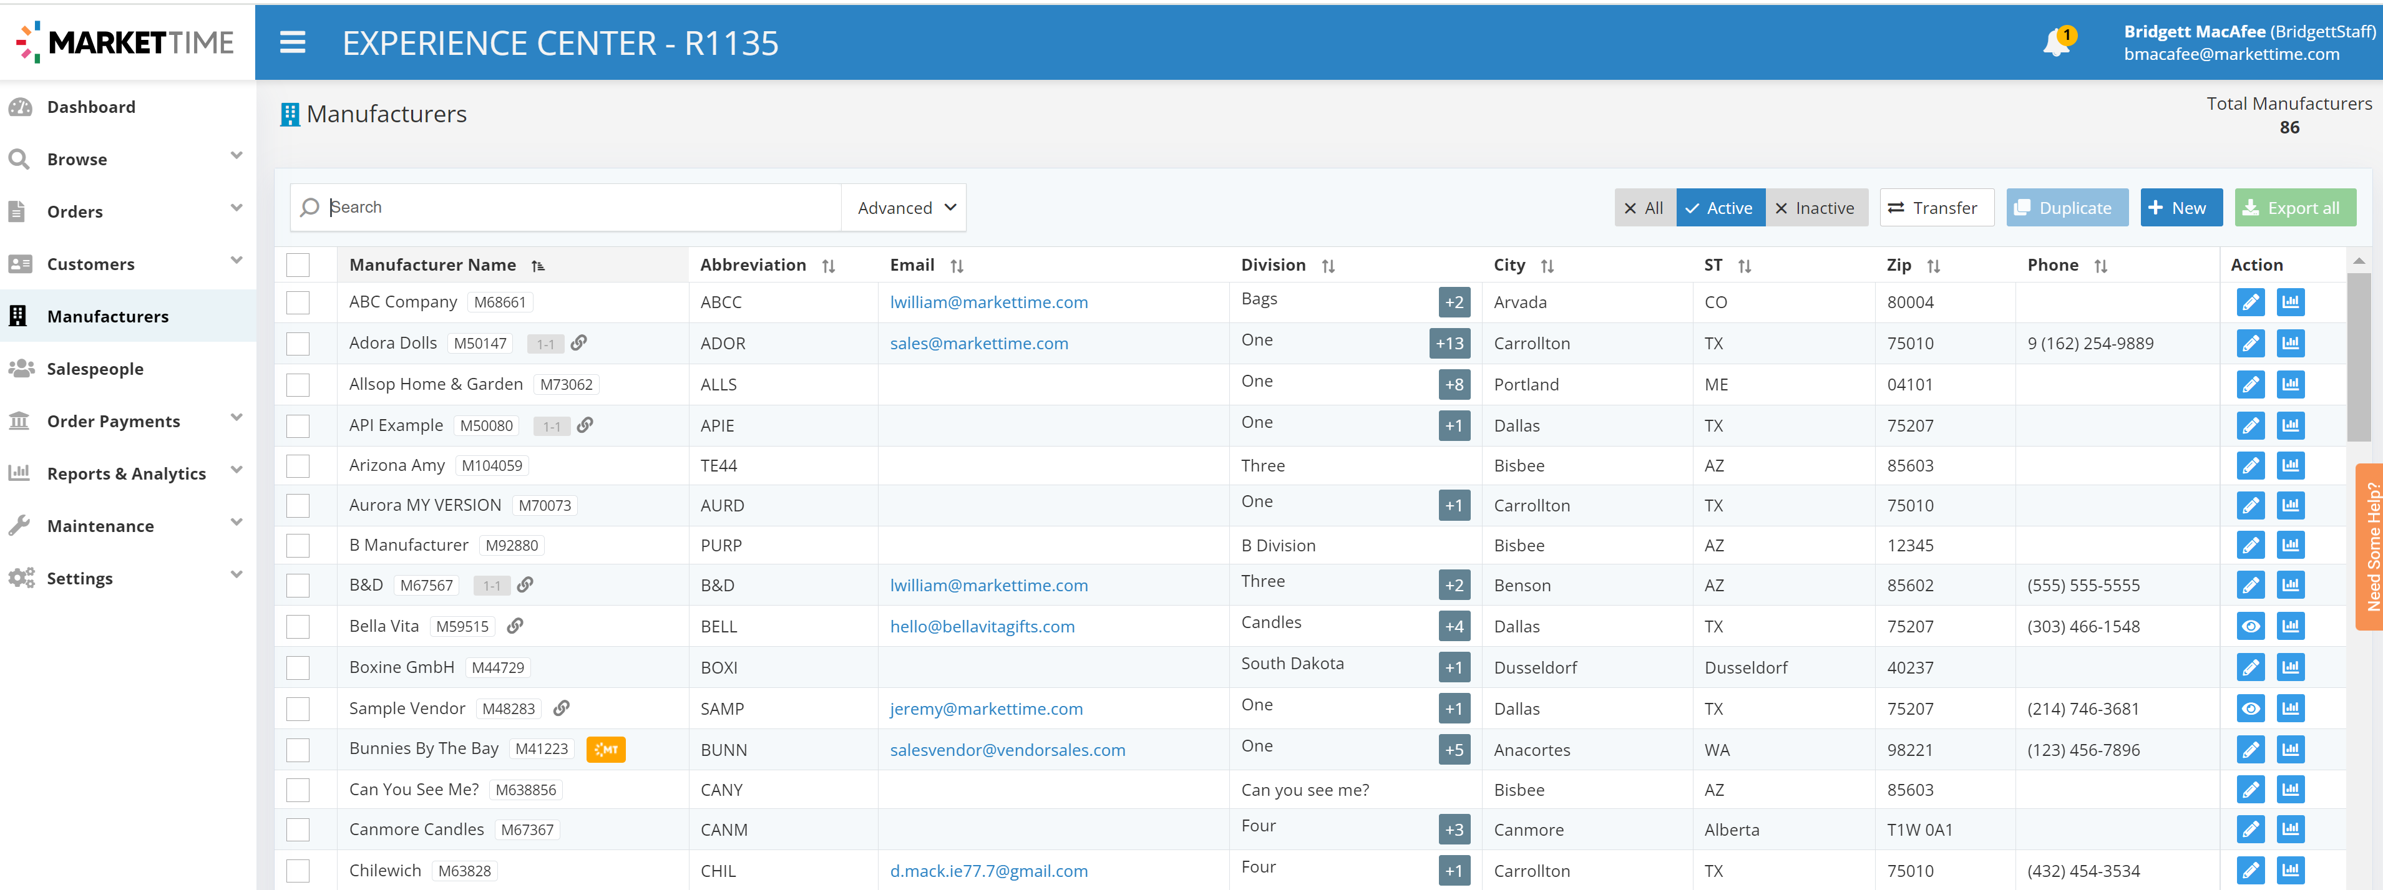Image resolution: width=2383 pixels, height=890 pixels.
Task: Open the chart icon for ABC Company
Action: point(2291,302)
